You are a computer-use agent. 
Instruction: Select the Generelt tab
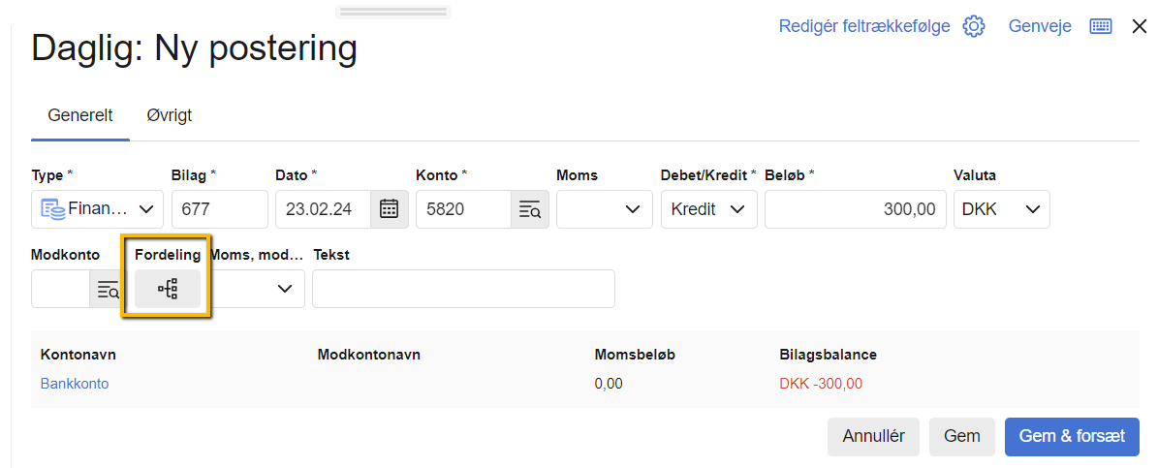click(x=80, y=115)
